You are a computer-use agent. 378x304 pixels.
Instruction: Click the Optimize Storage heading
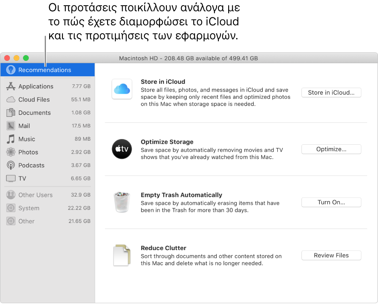[167, 142]
